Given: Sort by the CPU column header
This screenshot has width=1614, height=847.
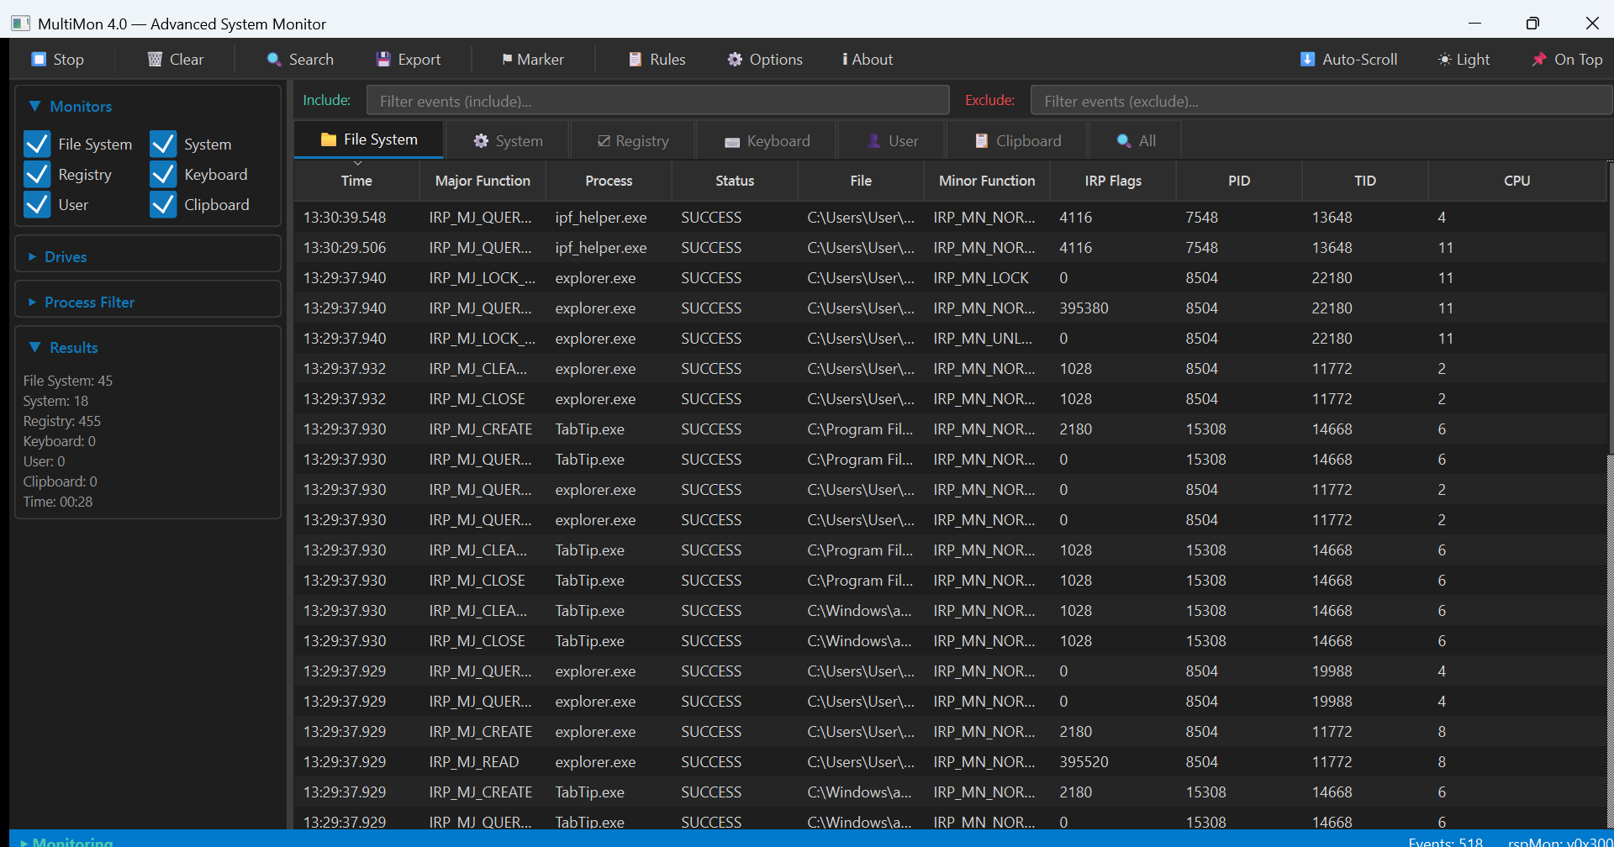Looking at the screenshot, I should [x=1517, y=181].
